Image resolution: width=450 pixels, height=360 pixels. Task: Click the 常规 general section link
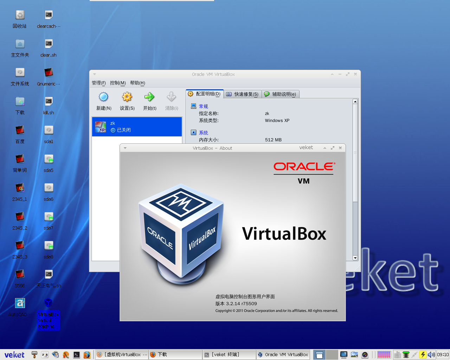(204, 106)
